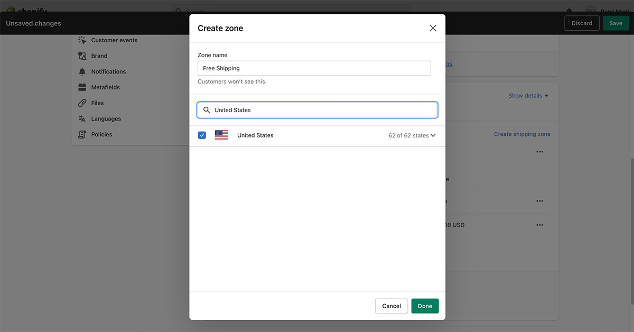Expand the Show details section
This screenshot has height=332, width=634.
point(527,95)
